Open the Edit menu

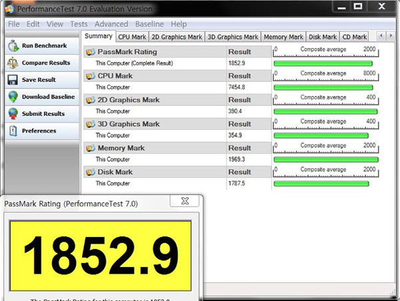pyautogui.click(x=33, y=24)
